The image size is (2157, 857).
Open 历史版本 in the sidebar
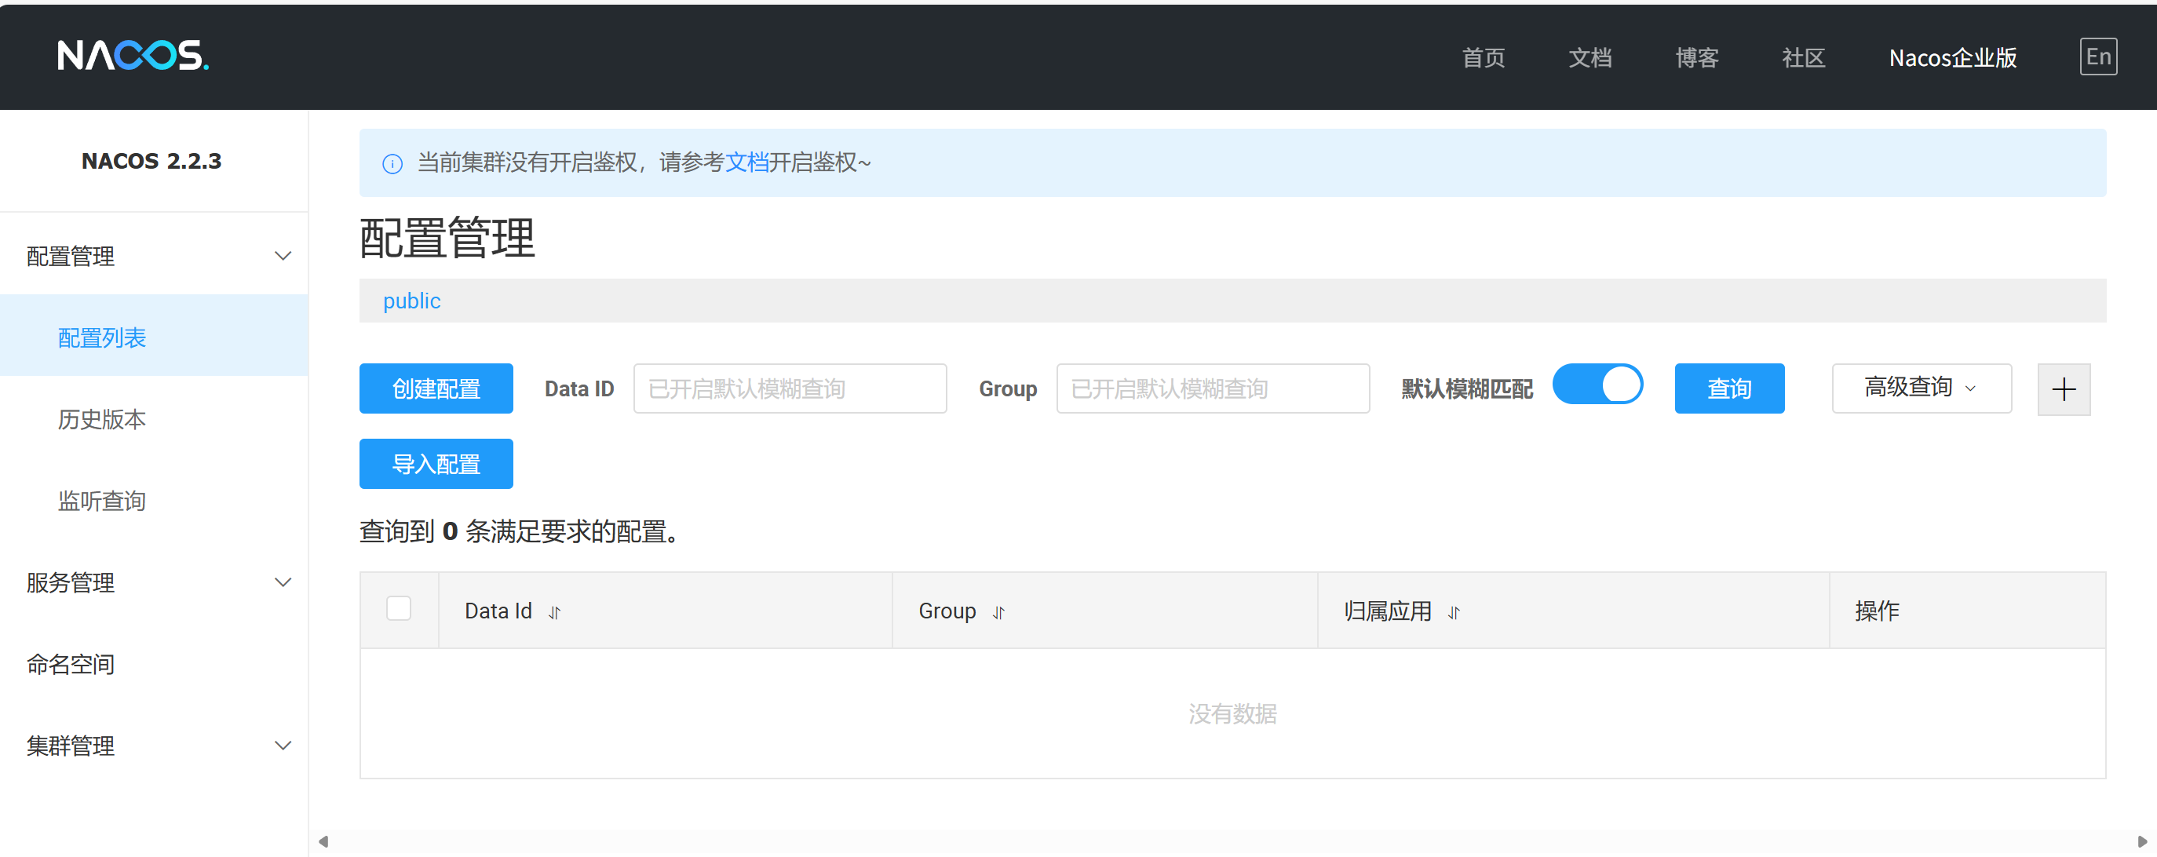(x=101, y=418)
